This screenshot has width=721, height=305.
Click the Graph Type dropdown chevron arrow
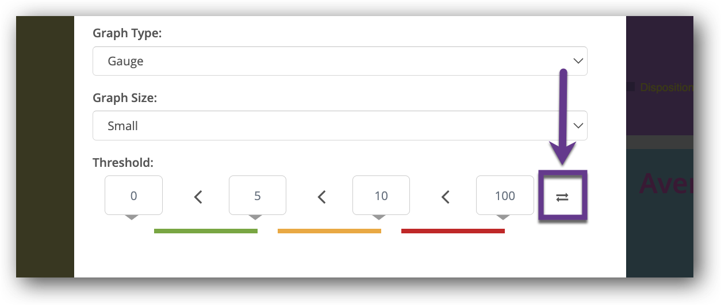click(x=578, y=61)
